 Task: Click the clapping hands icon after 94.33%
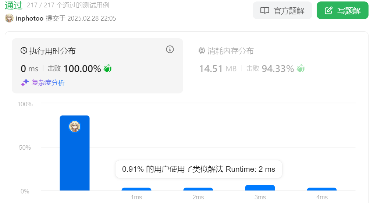[x=300, y=68]
